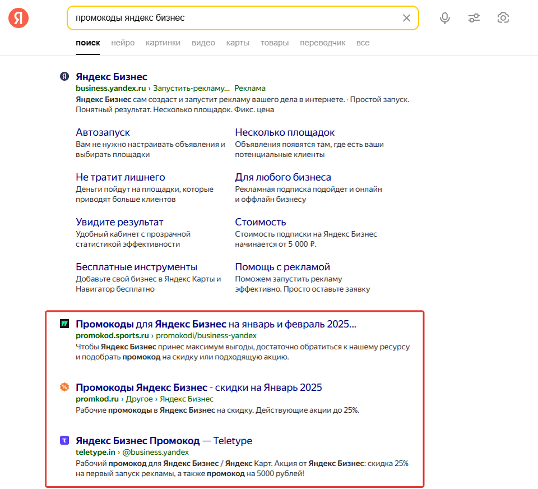The image size is (538, 489).
Task: Click the @business.yandex breadcrumb link
Action: pos(155,452)
